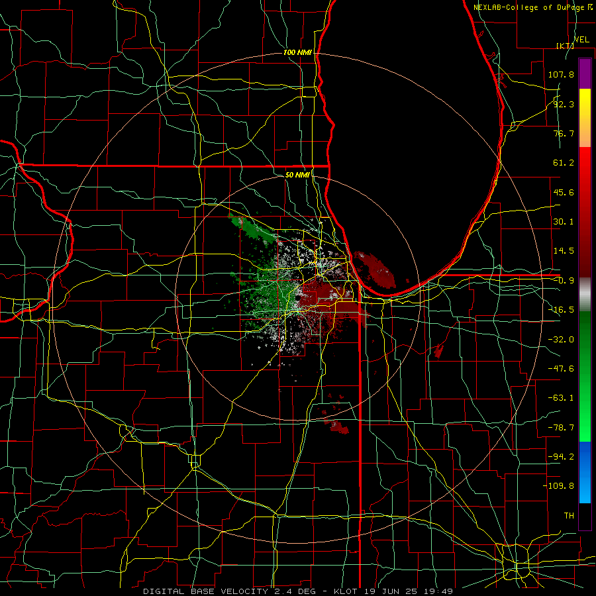Viewport: 596px width, 596px height.
Task: Select the -0.9 legend value
Action: (x=564, y=281)
